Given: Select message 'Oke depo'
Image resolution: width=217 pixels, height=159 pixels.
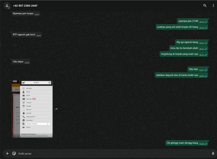Looking at the screenshot, I should coord(21,62).
